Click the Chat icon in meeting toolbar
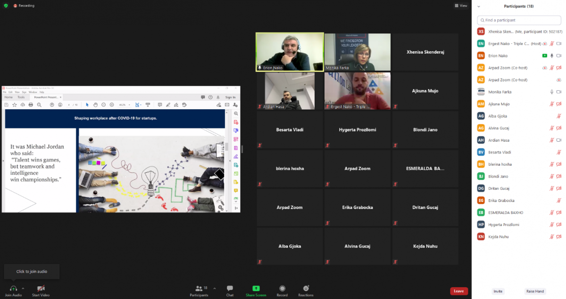Viewport: 566px width, 299px height. pyautogui.click(x=230, y=288)
